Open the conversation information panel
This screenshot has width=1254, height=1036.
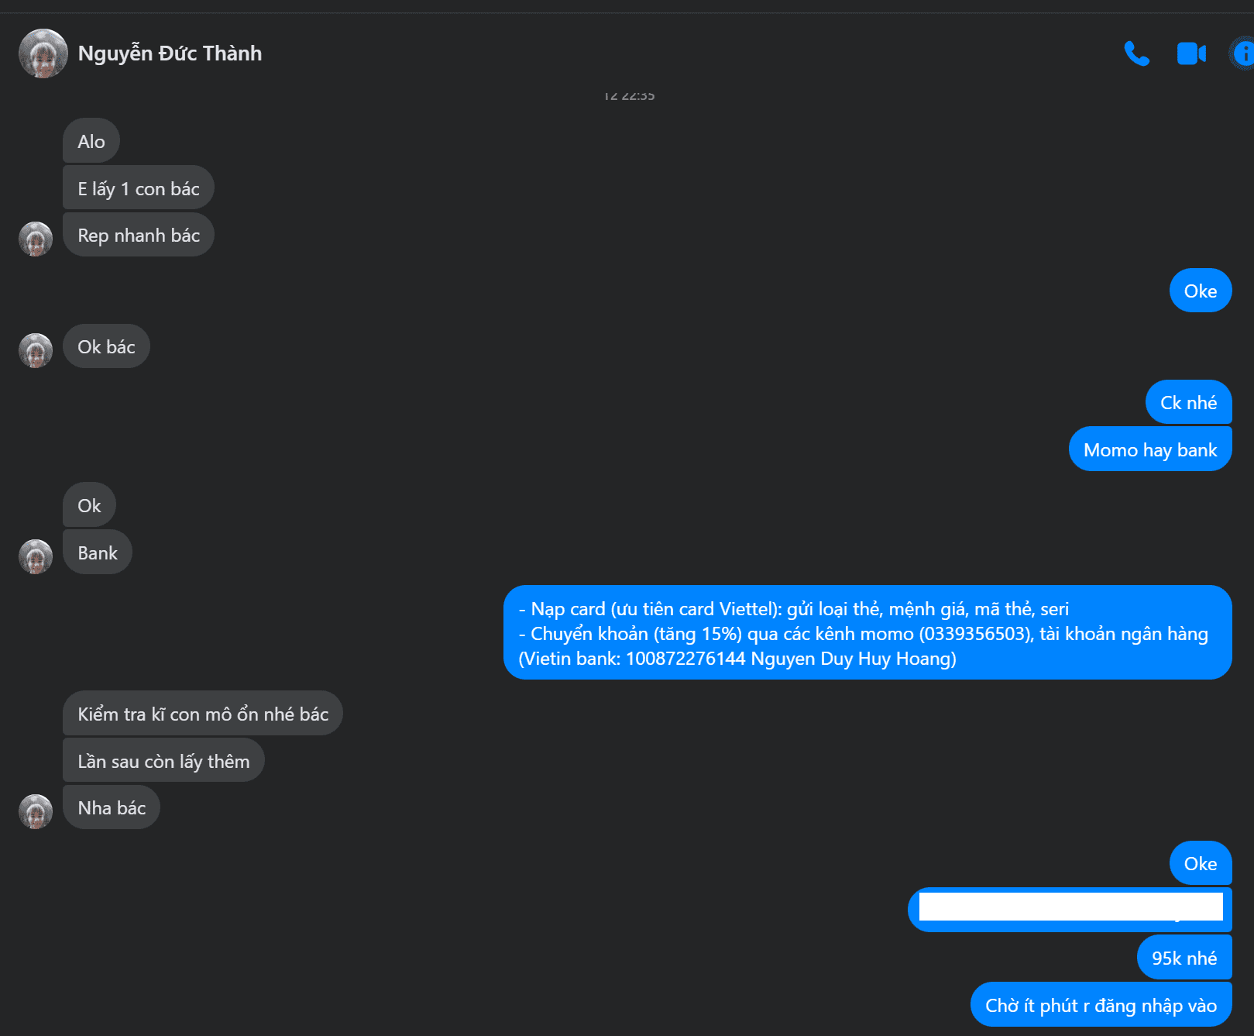click(1242, 53)
